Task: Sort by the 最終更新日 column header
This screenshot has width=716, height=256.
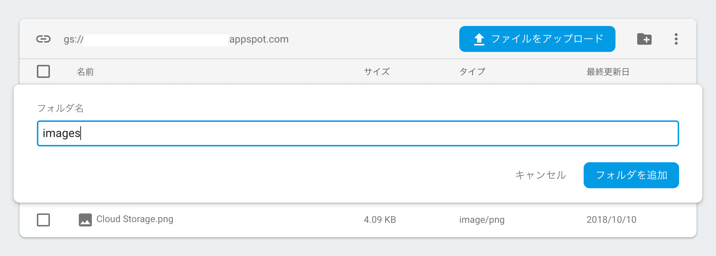Action: pos(608,72)
